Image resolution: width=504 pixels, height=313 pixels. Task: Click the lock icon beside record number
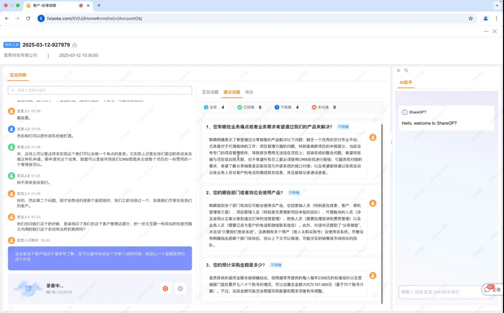coord(74,45)
